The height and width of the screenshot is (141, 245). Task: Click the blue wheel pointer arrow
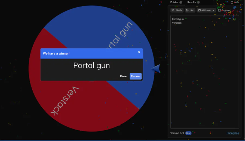tap(156, 69)
